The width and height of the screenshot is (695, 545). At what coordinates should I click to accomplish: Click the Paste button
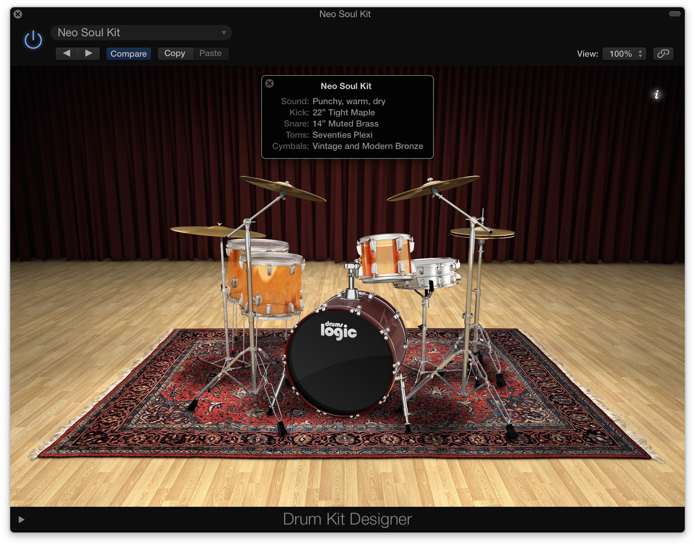tap(210, 53)
